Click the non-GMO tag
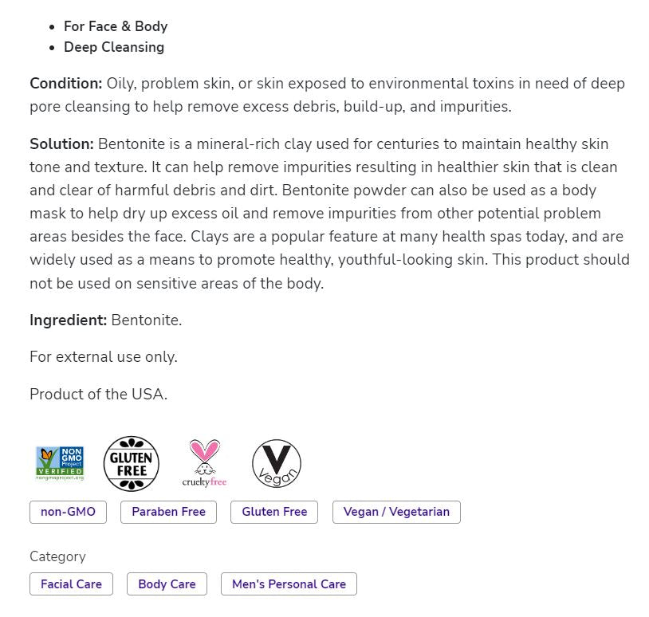This screenshot has width=649, height=617. pyautogui.click(x=68, y=512)
